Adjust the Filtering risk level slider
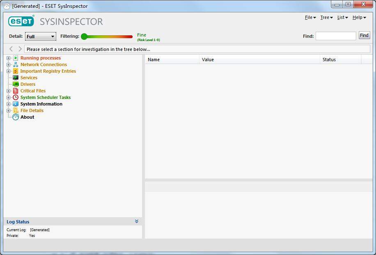Viewport: 376px width, 255px height. [85, 37]
